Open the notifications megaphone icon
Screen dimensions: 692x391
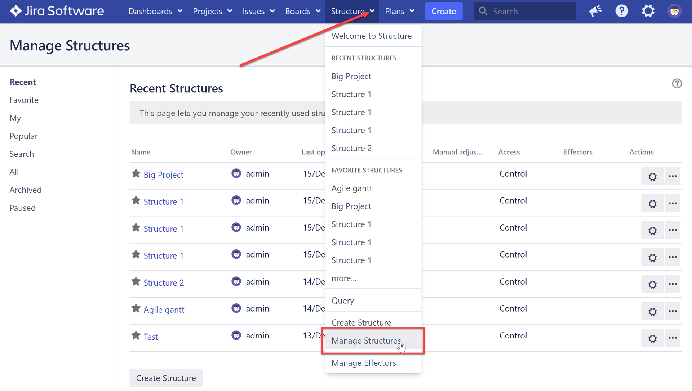point(595,11)
